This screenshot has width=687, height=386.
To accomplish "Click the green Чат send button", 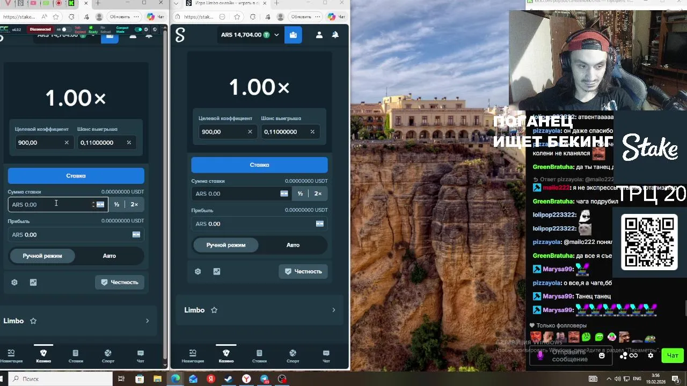I will pyautogui.click(x=673, y=355).
